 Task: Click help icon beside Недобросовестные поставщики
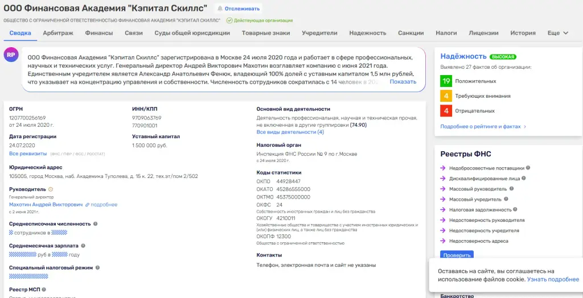[x=528, y=168]
